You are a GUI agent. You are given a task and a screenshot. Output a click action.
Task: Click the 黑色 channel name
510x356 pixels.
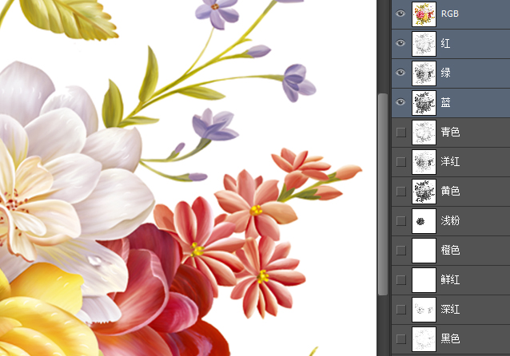click(450, 338)
